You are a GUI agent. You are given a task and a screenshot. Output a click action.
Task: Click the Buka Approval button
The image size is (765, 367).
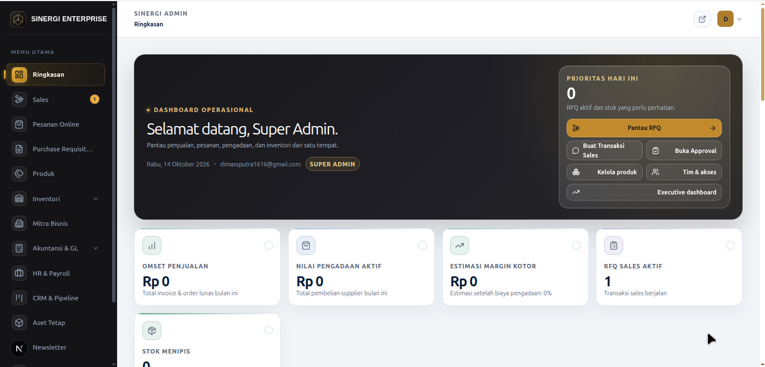tap(684, 151)
